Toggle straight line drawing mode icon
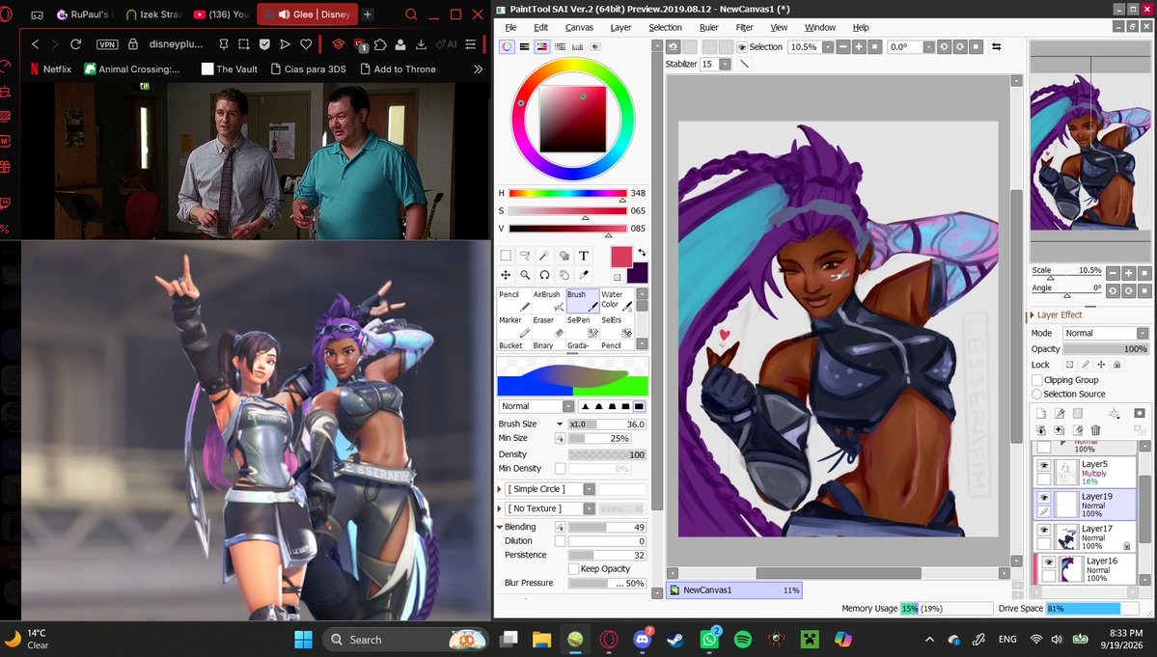 (744, 64)
